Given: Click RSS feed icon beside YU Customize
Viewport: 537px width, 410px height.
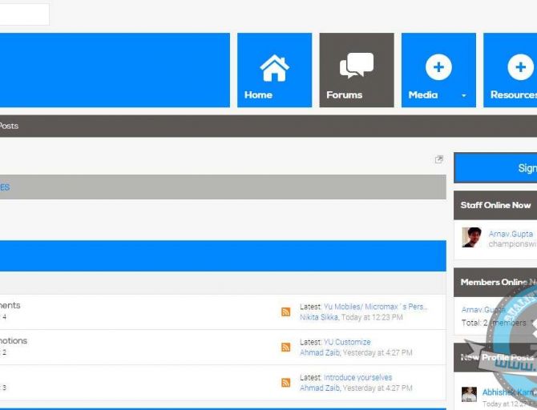Looking at the screenshot, I should [285, 347].
